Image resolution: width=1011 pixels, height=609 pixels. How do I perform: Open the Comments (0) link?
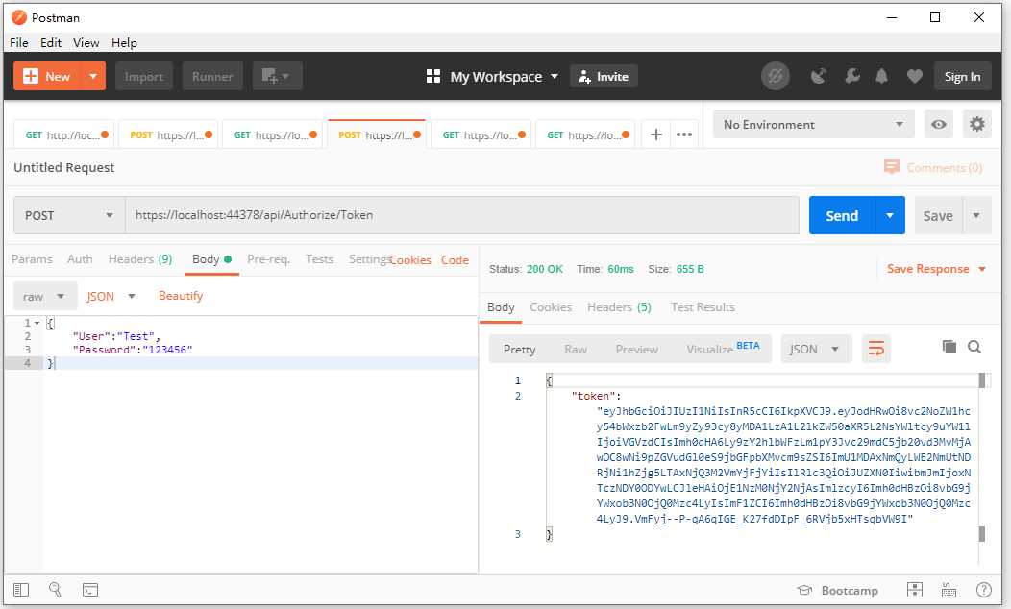point(933,167)
